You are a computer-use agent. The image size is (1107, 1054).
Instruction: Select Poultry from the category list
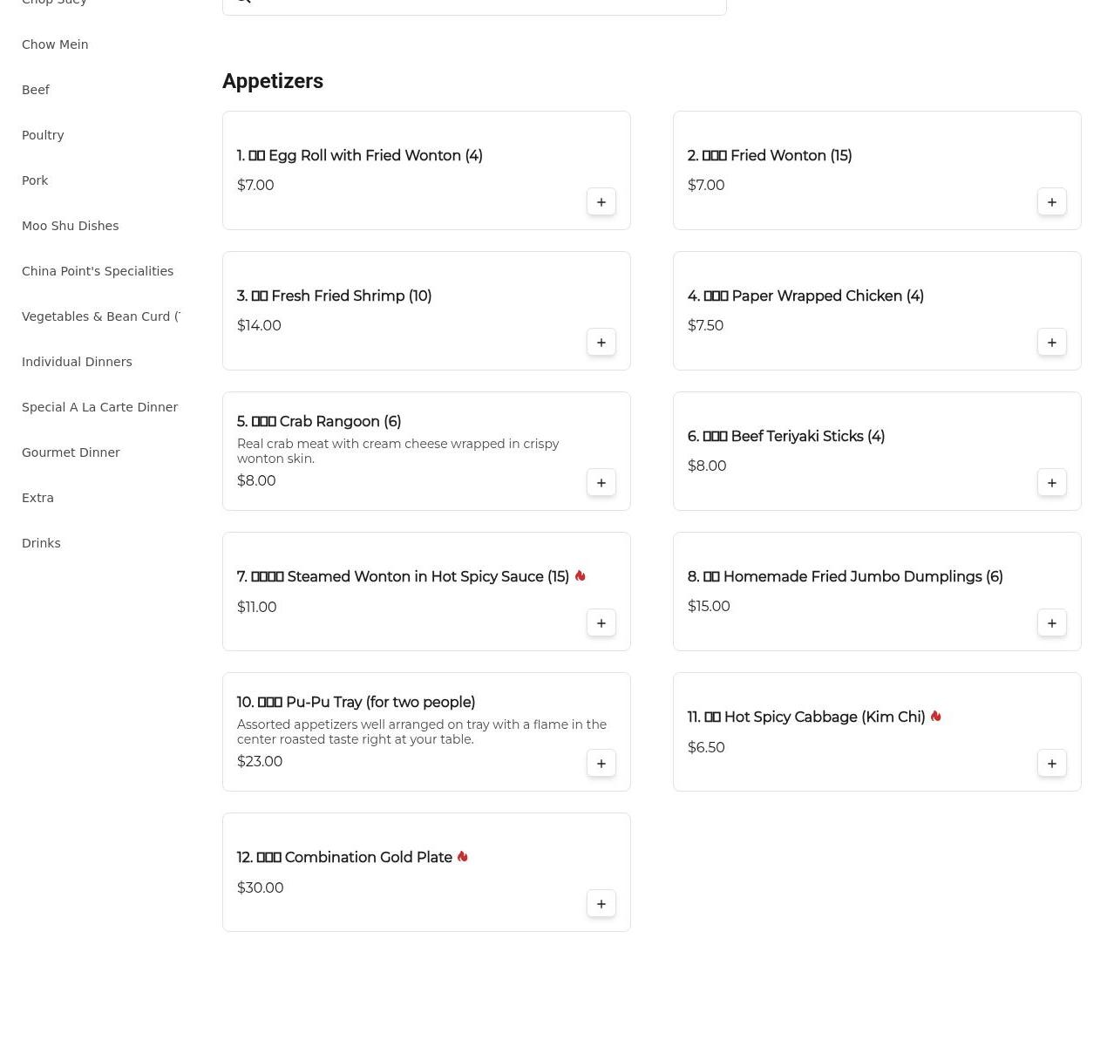pos(43,135)
